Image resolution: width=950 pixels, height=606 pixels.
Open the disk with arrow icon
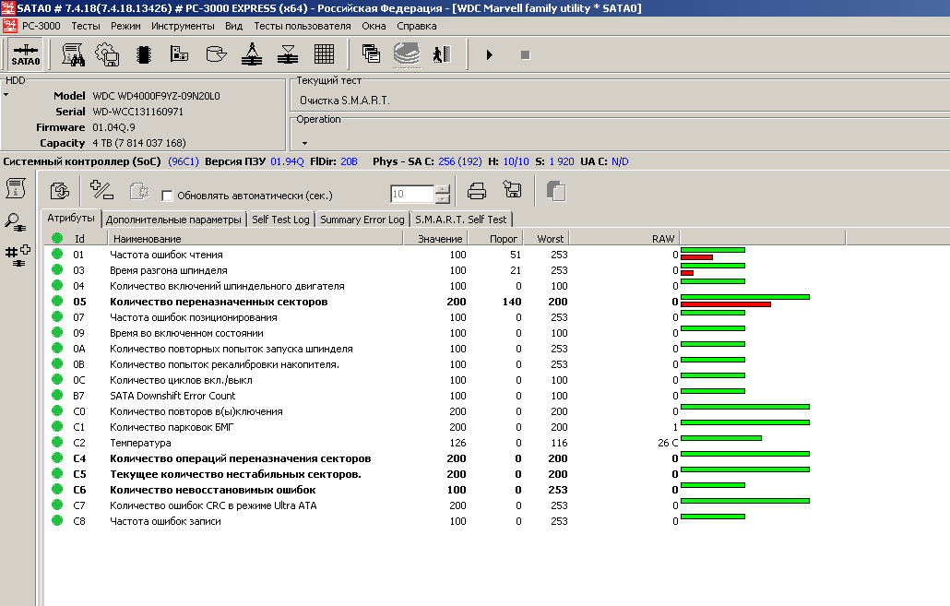pyautogui.click(x=216, y=53)
